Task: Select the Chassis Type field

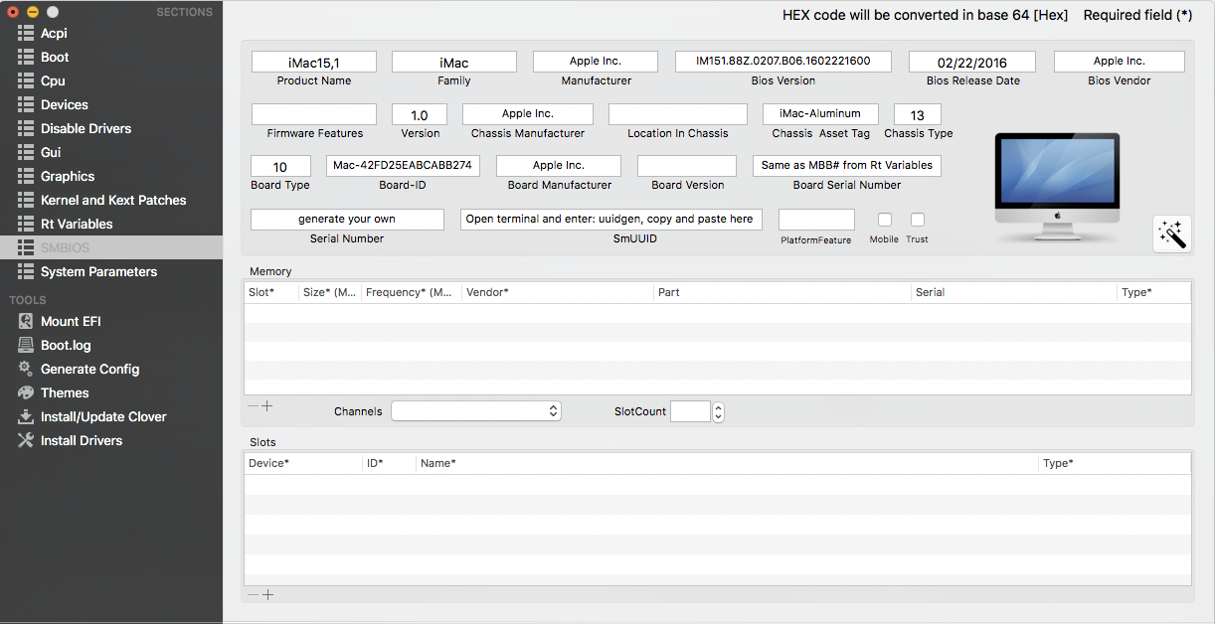Action: tap(918, 114)
